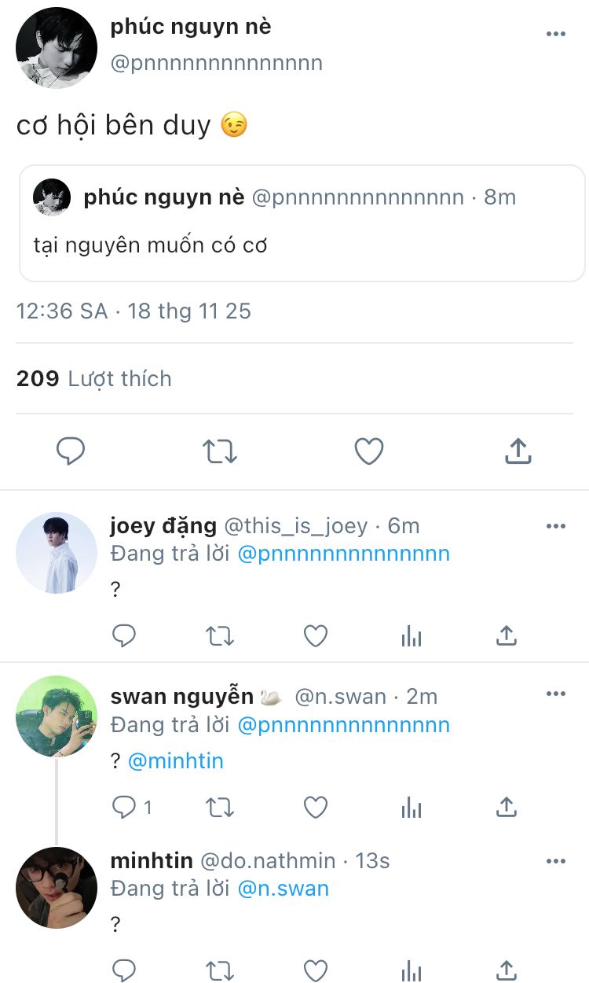Reply to the main tweet
Image resolution: width=589 pixels, height=983 pixels.
tap(71, 451)
